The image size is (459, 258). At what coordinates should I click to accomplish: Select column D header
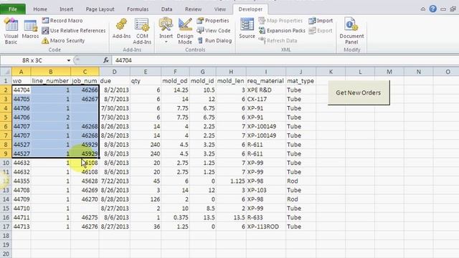115,72
